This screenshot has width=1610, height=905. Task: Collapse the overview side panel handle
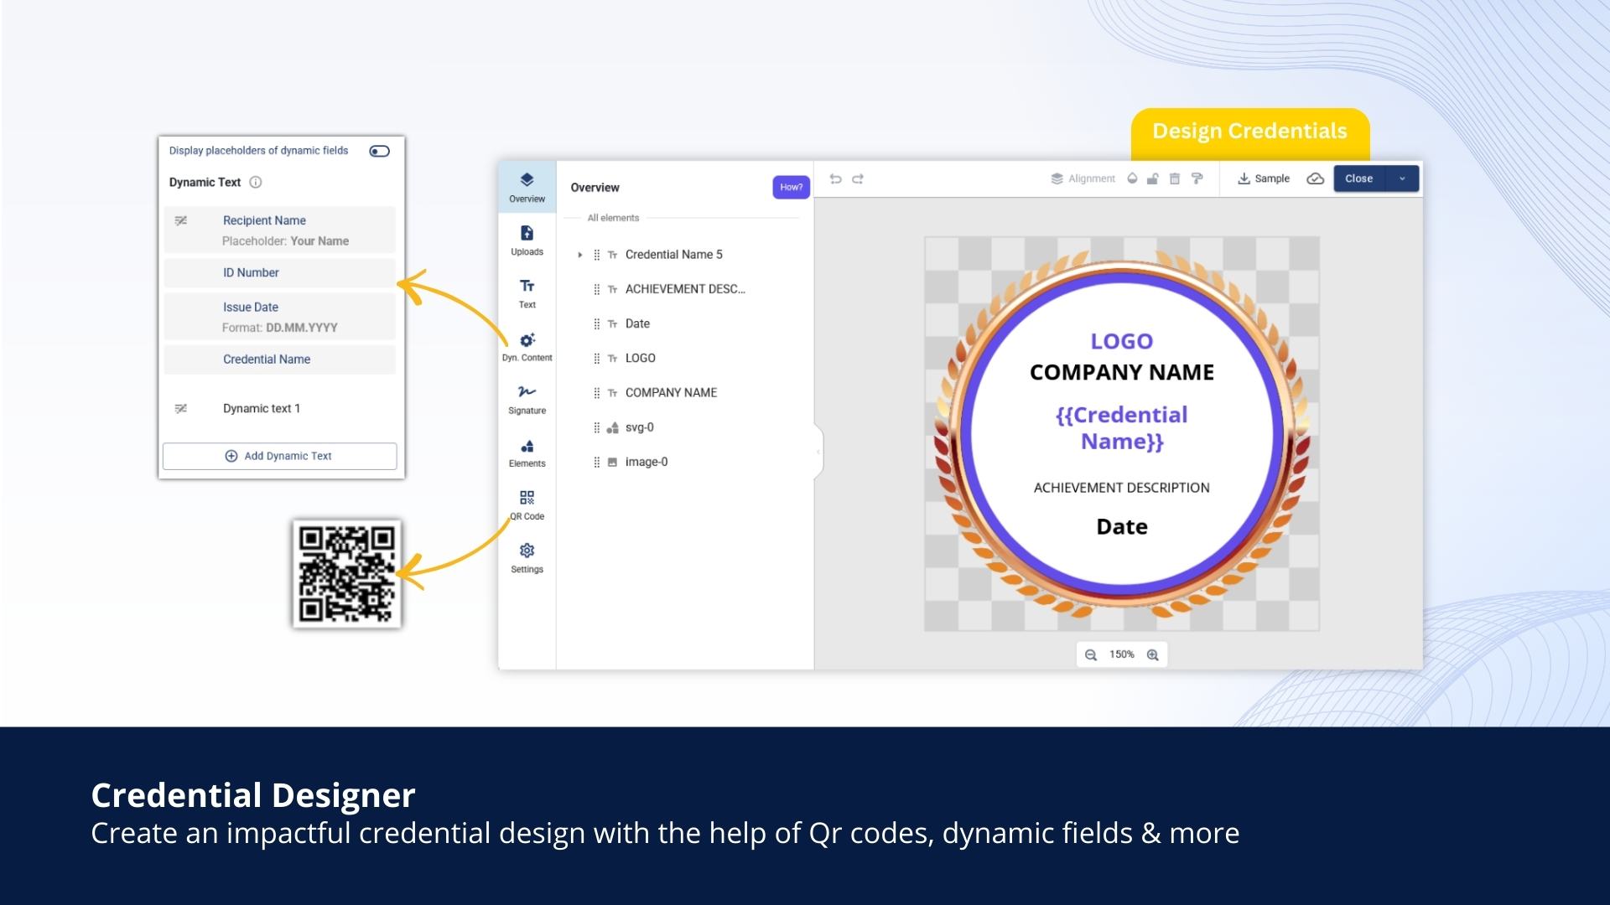818,452
